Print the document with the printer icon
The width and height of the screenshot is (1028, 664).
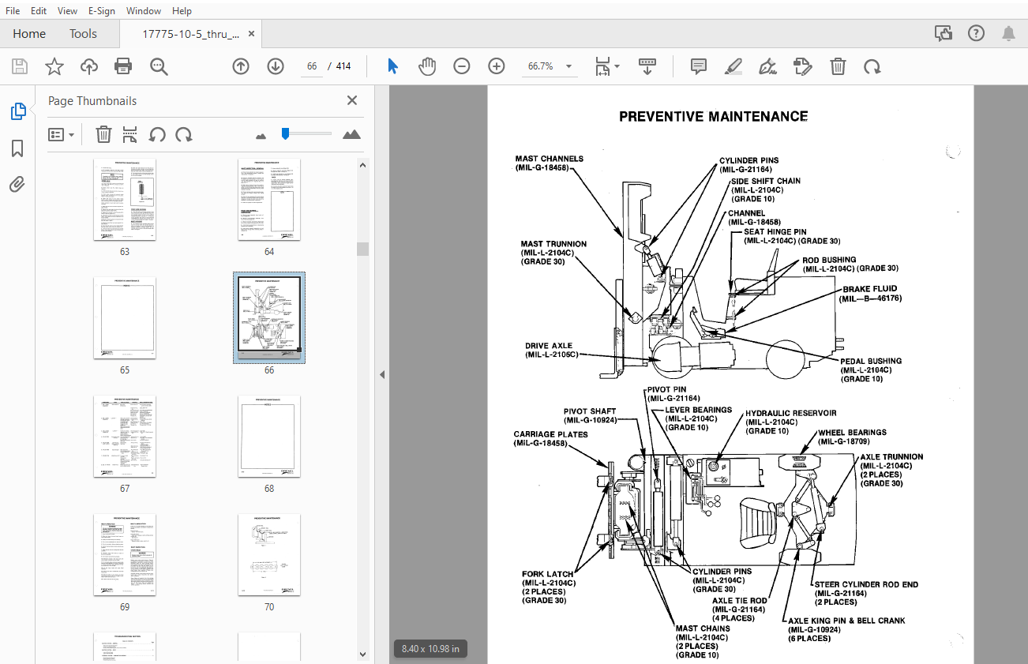(123, 66)
